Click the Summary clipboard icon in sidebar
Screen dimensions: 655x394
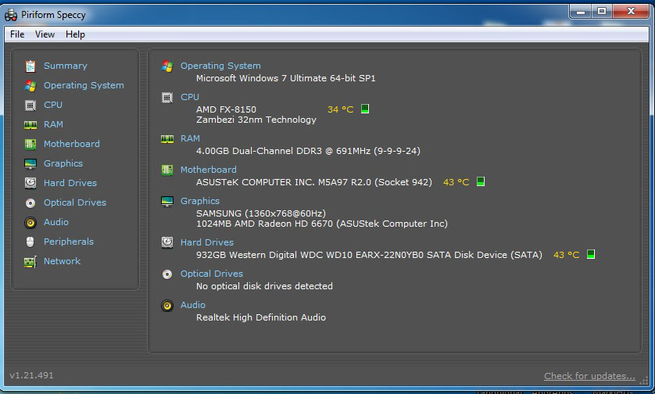(30, 66)
